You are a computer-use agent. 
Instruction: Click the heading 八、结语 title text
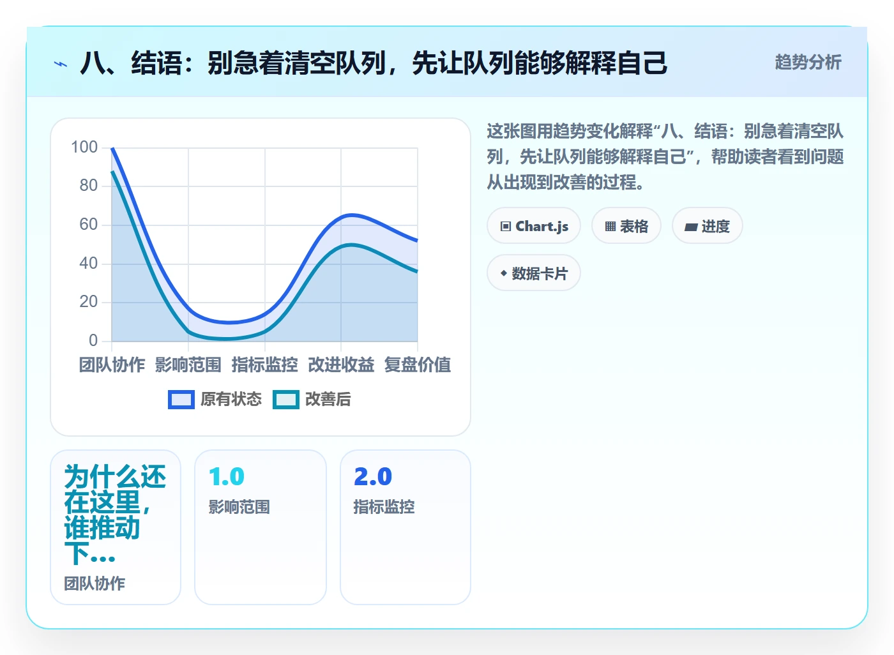[374, 63]
